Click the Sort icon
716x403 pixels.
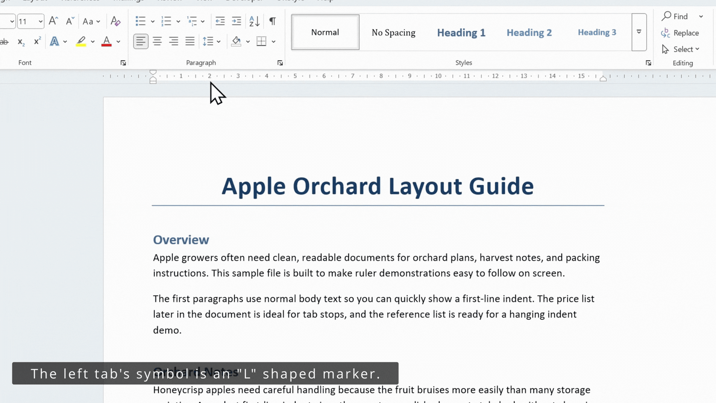tap(254, 21)
